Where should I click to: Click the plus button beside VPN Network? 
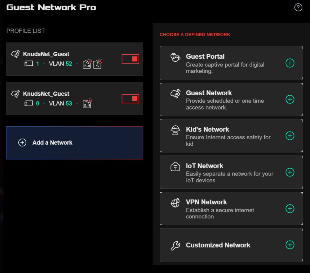[x=290, y=208]
